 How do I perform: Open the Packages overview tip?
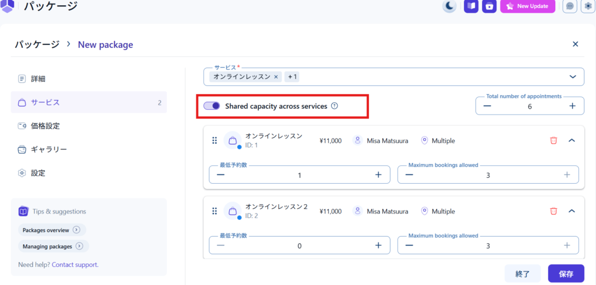[x=52, y=230]
